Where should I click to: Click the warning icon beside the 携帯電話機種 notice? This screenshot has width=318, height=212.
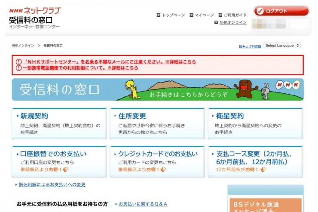pos(18,68)
